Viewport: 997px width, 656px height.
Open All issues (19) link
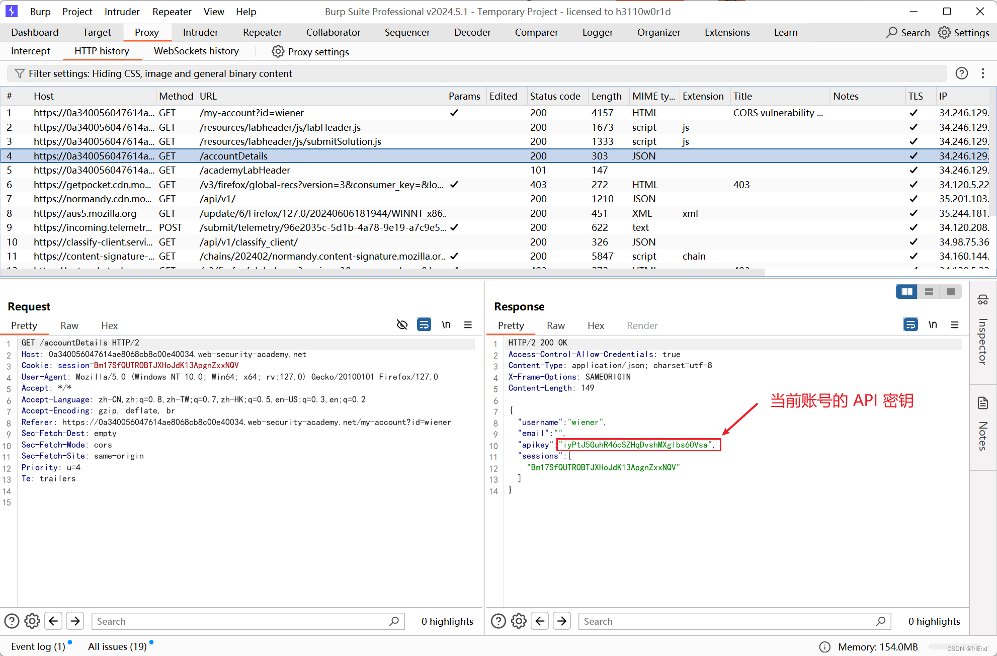(x=117, y=646)
